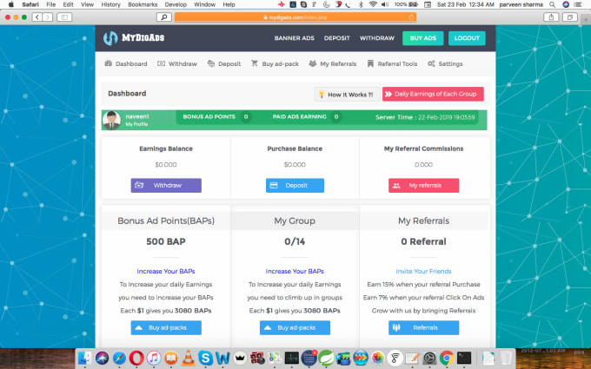
Task: Open Safari from the Dock
Action: (x=119, y=358)
